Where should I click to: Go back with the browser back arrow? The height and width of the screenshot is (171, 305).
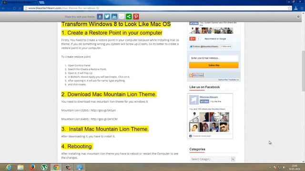click(x=3, y=9)
